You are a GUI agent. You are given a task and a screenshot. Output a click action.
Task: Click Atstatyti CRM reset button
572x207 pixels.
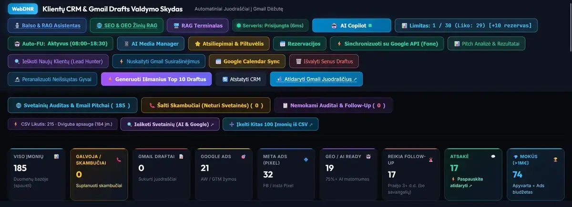coord(241,79)
